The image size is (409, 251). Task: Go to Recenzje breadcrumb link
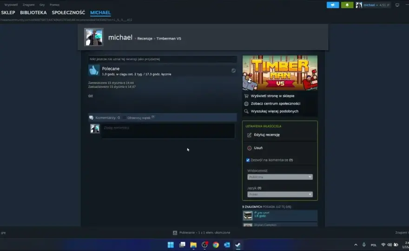pos(145,39)
